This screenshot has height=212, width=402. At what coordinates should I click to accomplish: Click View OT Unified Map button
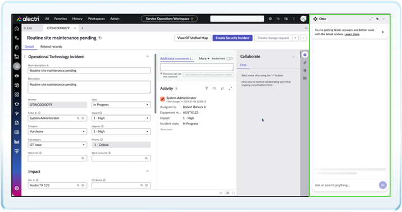pyautogui.click(x=193, y=38)
